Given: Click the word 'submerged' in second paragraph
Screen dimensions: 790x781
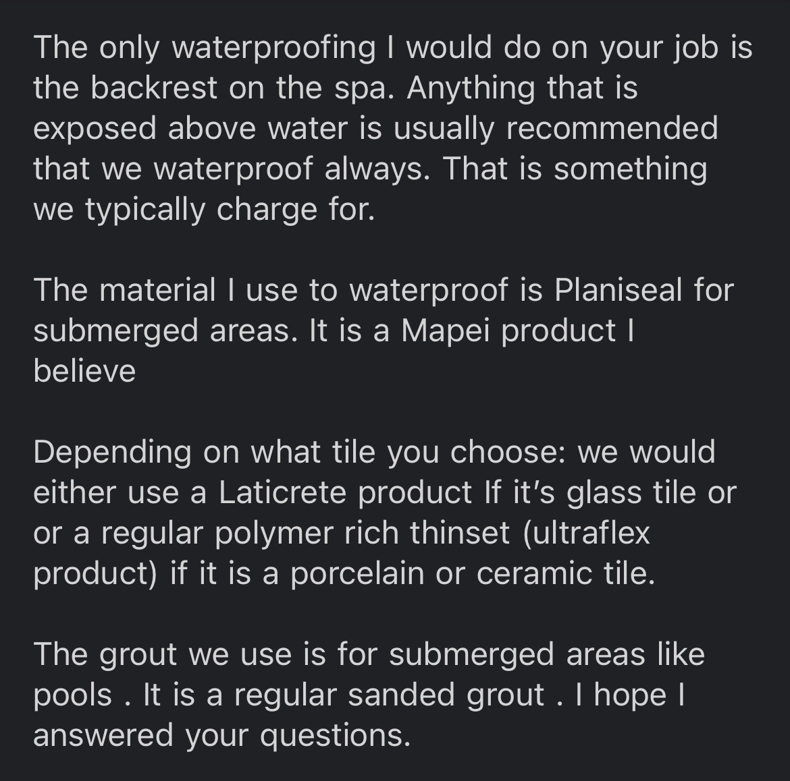Looking at the screenshot, I should pyautogui.click(x=116, y=332).
